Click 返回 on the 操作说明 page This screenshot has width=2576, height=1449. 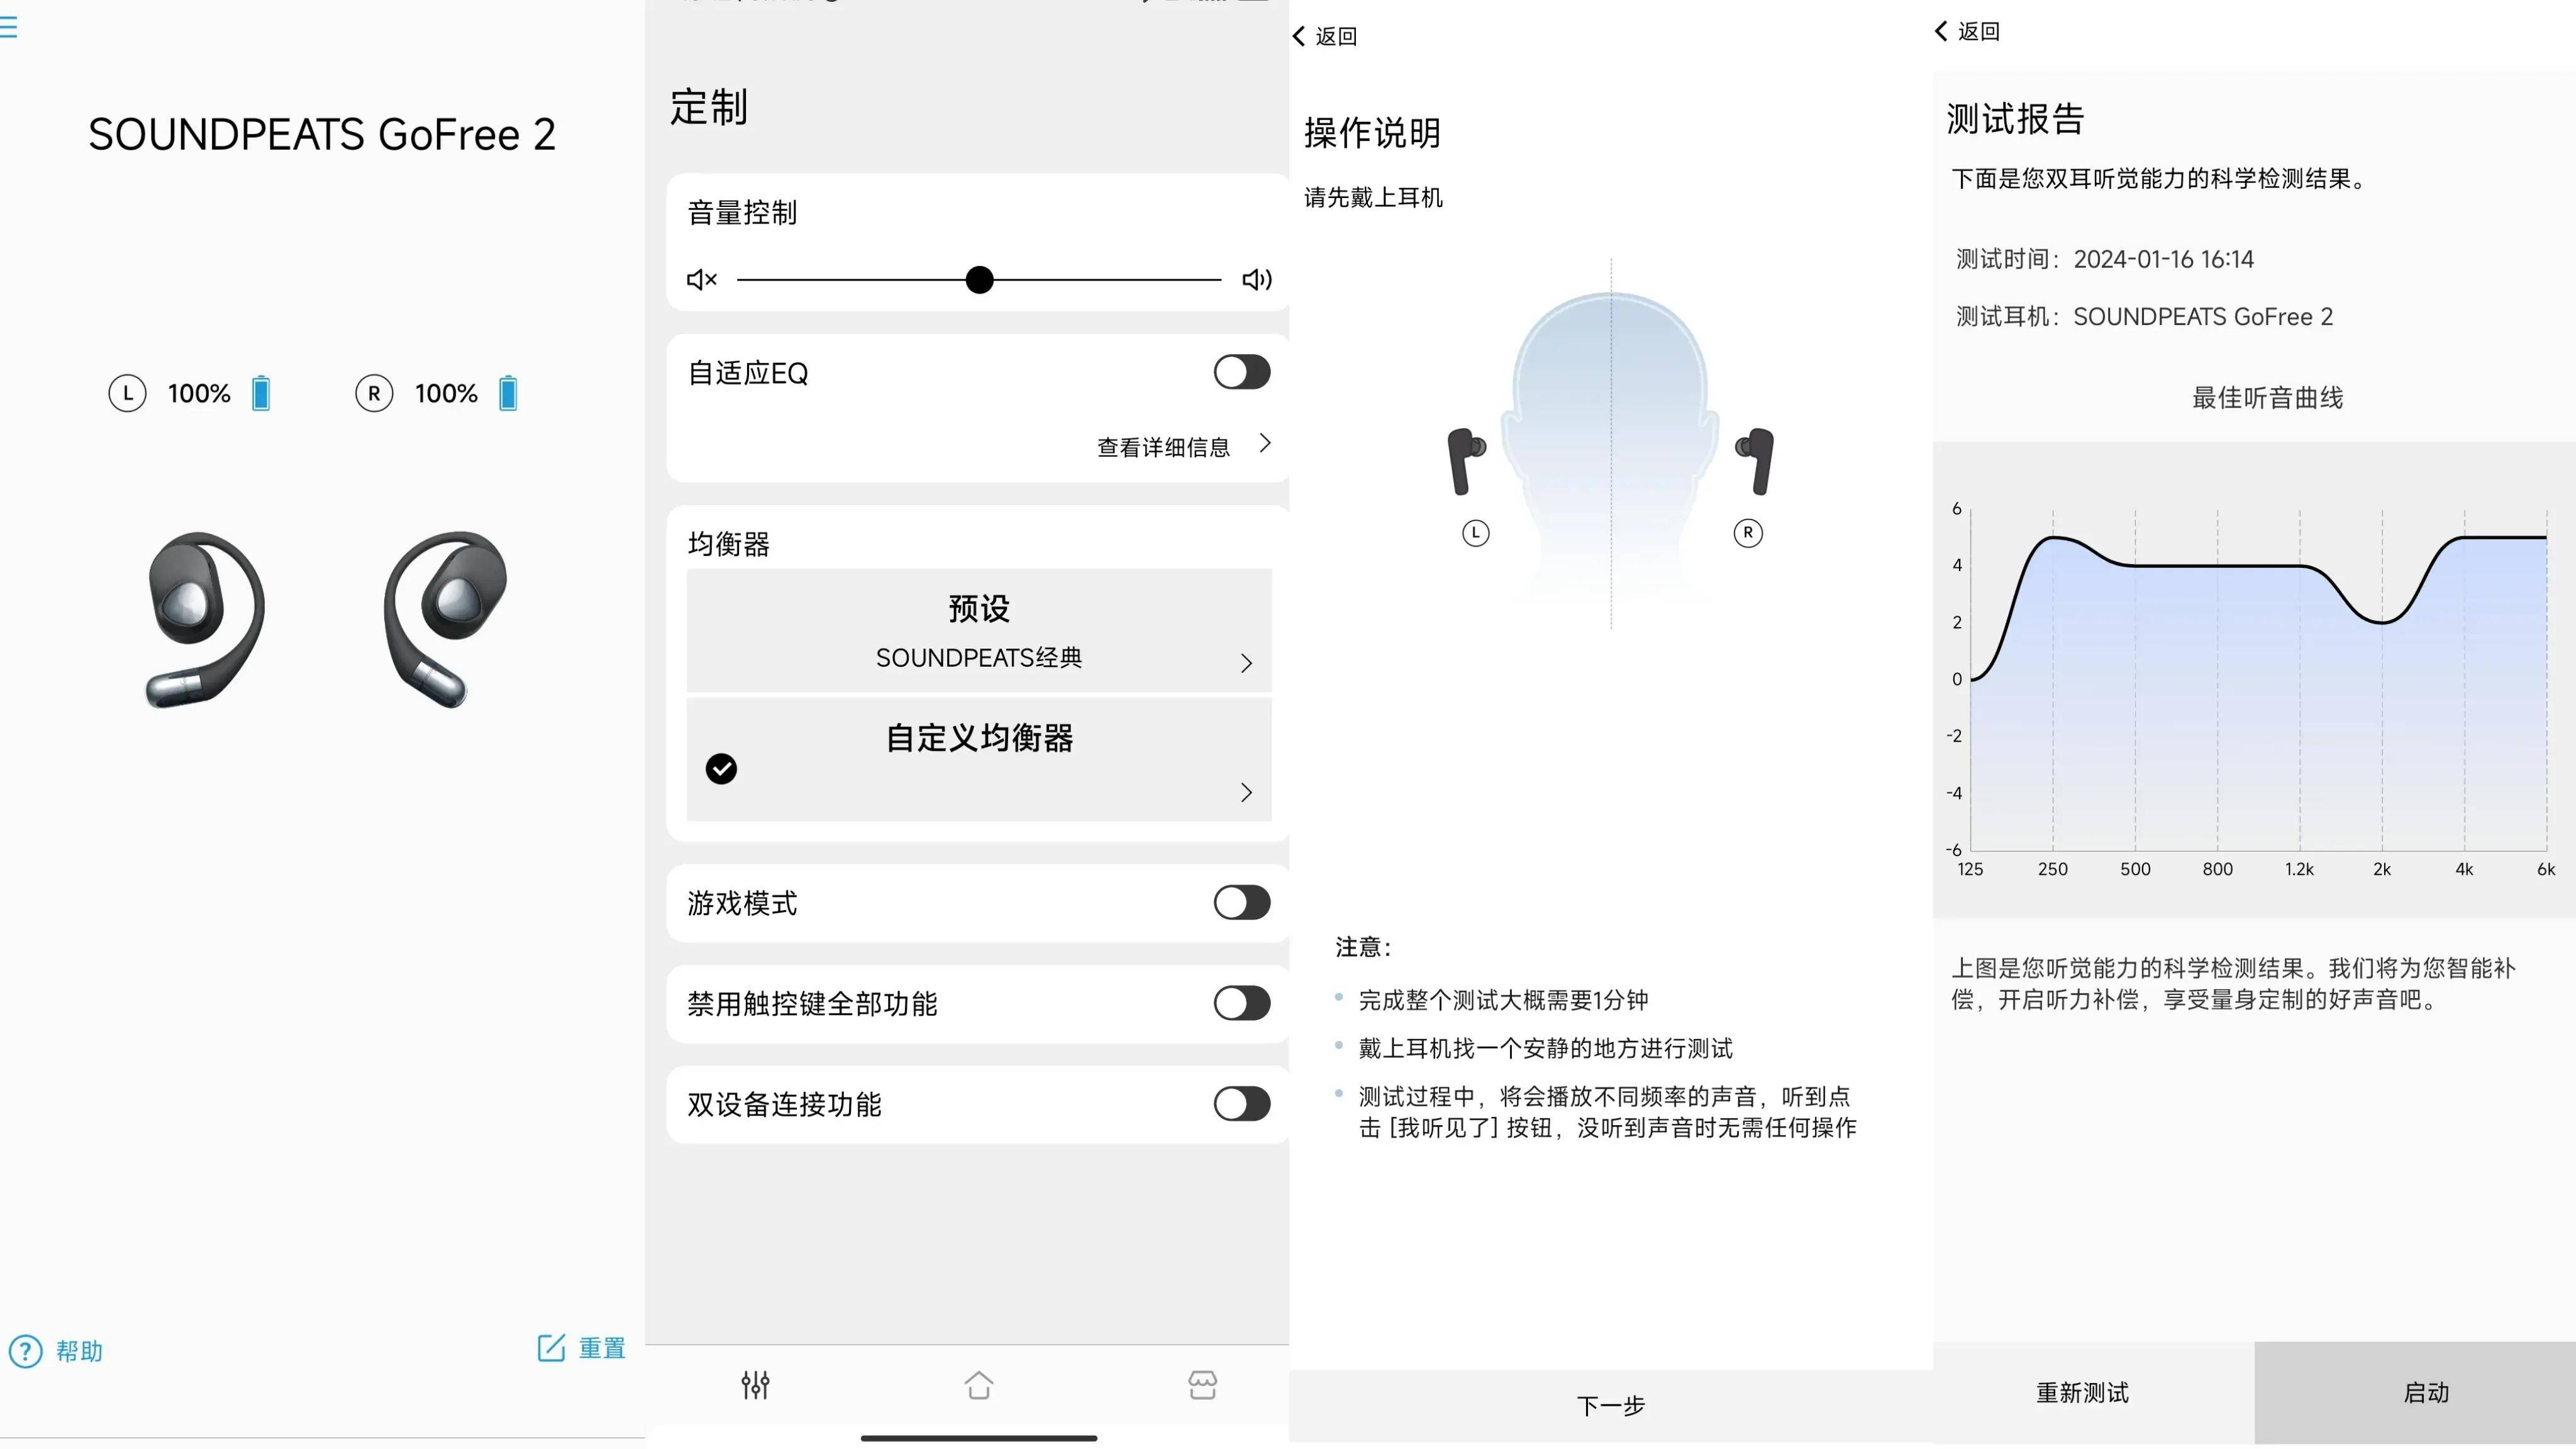[1336, 36]
